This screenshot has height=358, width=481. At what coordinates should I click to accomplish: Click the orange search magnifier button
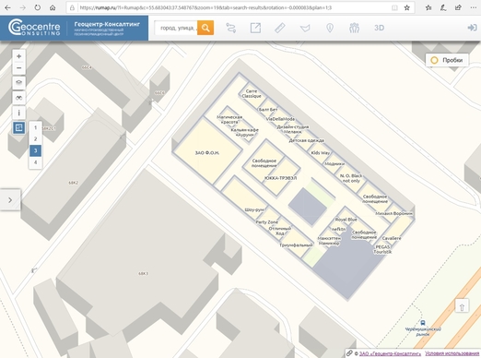pos(205,28)
